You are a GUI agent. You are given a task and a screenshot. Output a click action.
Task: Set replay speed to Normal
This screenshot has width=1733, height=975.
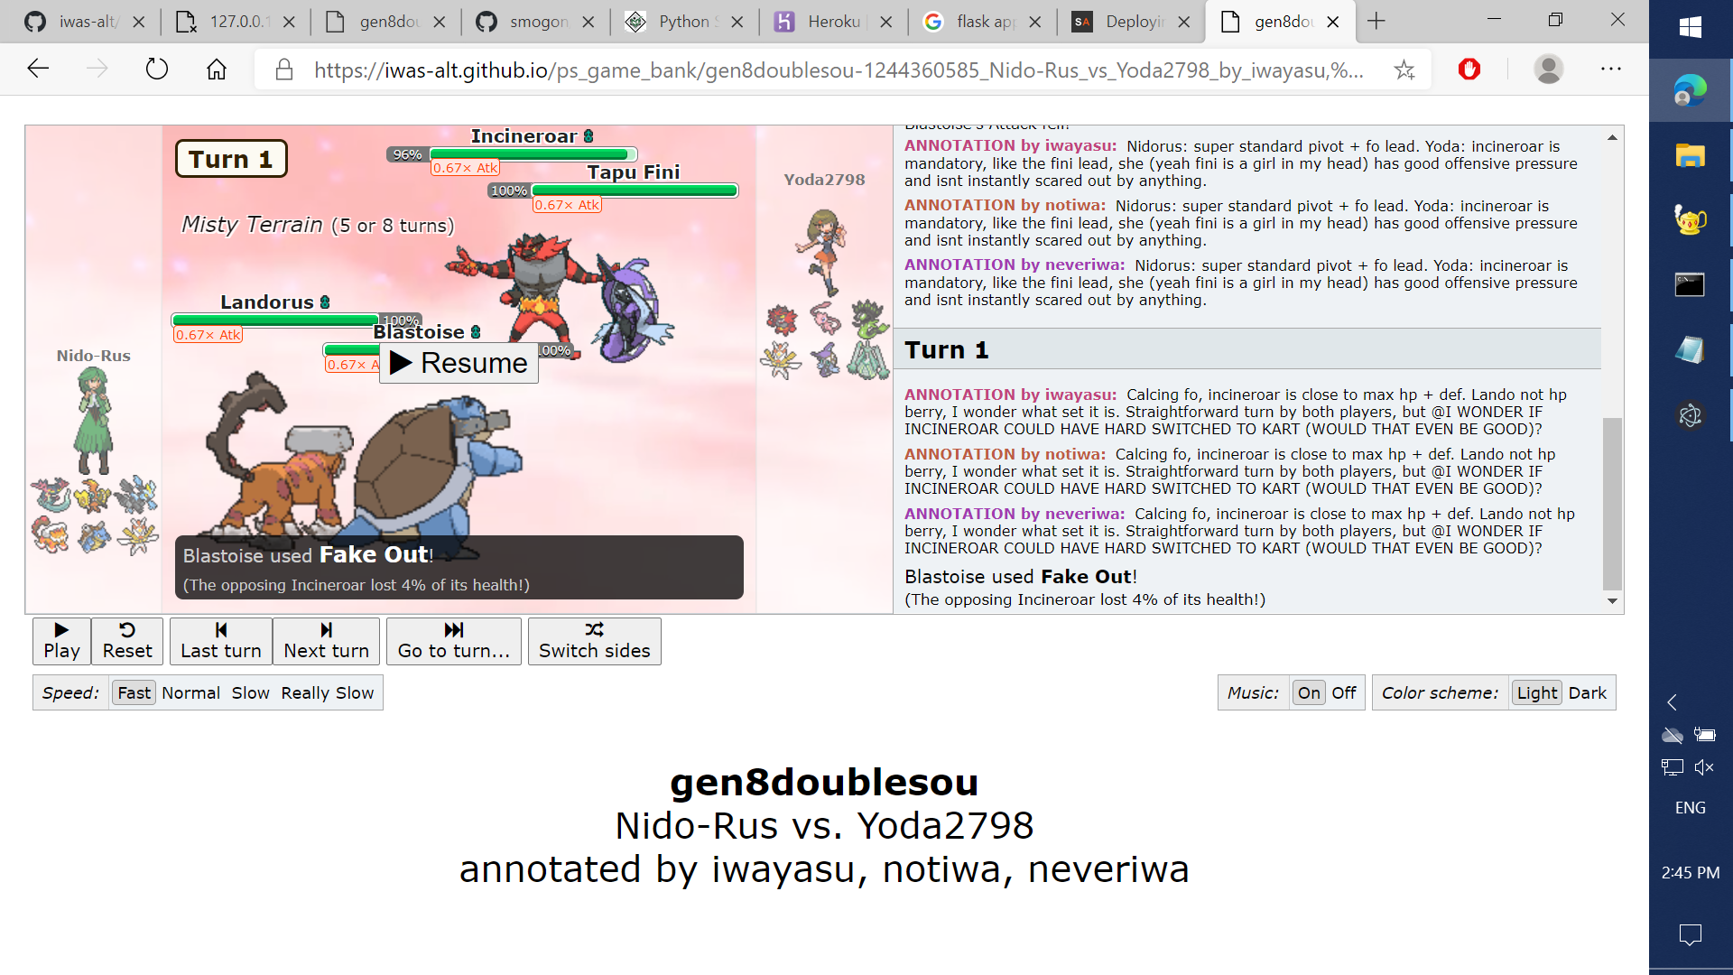tap(190, 692)
